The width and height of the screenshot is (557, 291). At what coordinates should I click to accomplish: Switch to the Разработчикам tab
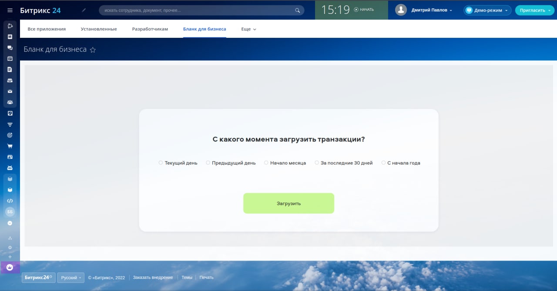click(150, 29)
